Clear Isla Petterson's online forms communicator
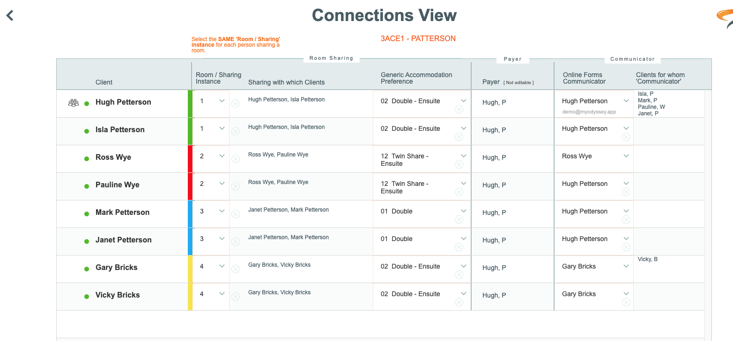 (626, 137)
